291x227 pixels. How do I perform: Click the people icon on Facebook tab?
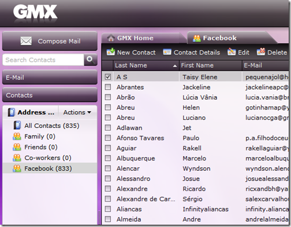197,38
